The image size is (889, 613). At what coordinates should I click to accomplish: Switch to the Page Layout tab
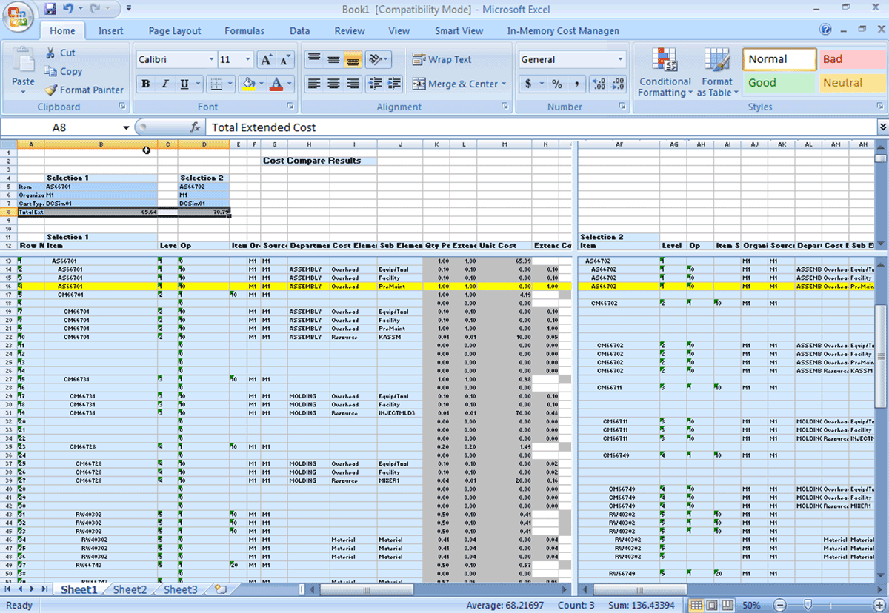174,31
